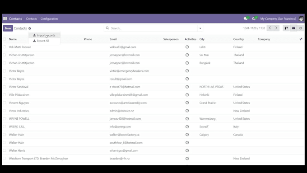Open activity clock for Victor Sandoval

click(187, 87)
